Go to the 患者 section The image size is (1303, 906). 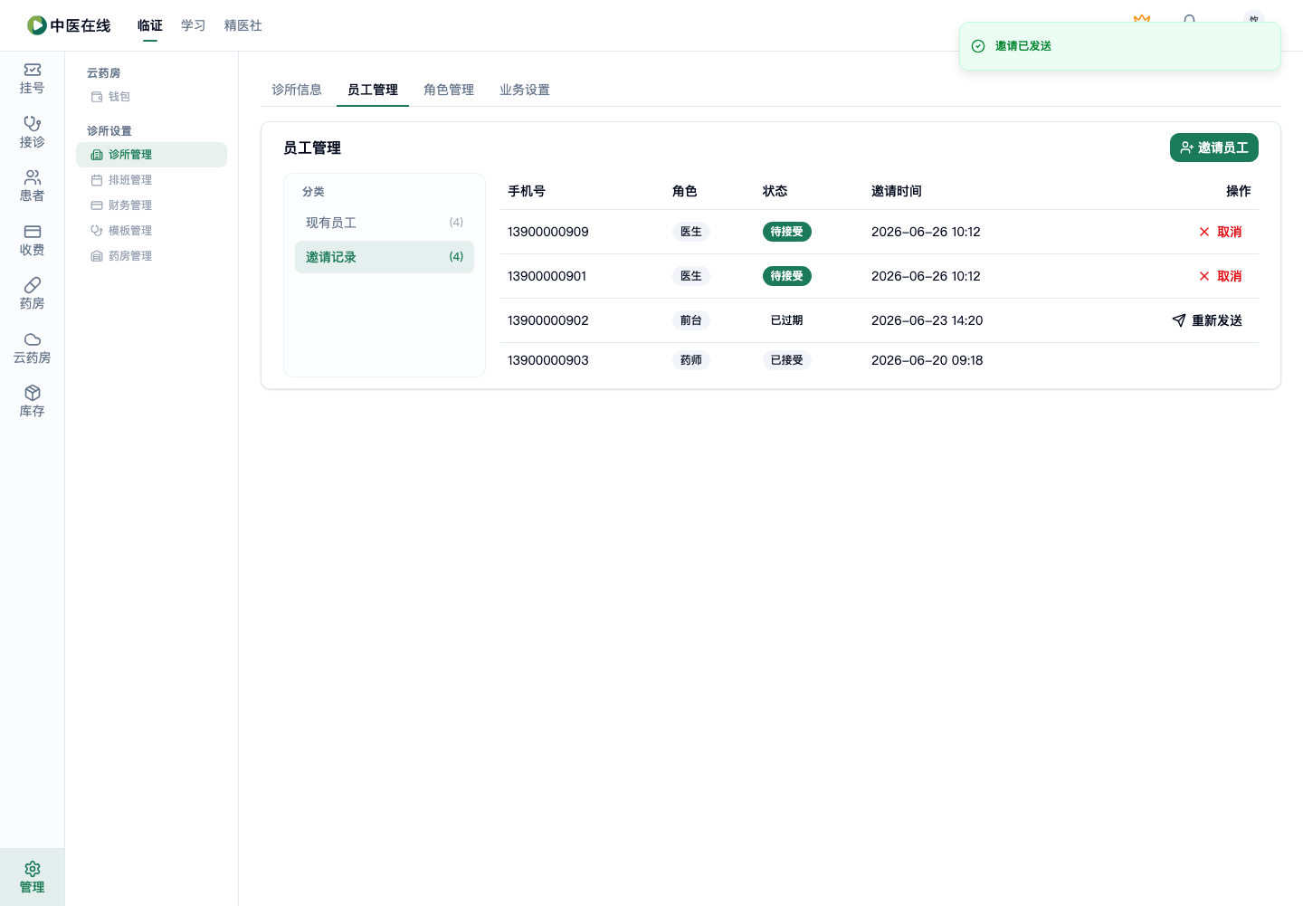(x=32, y=186)
